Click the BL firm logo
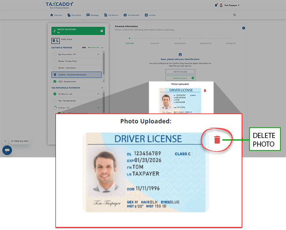The height and width of the screenshot is (230, 286). tap(55, 41)
